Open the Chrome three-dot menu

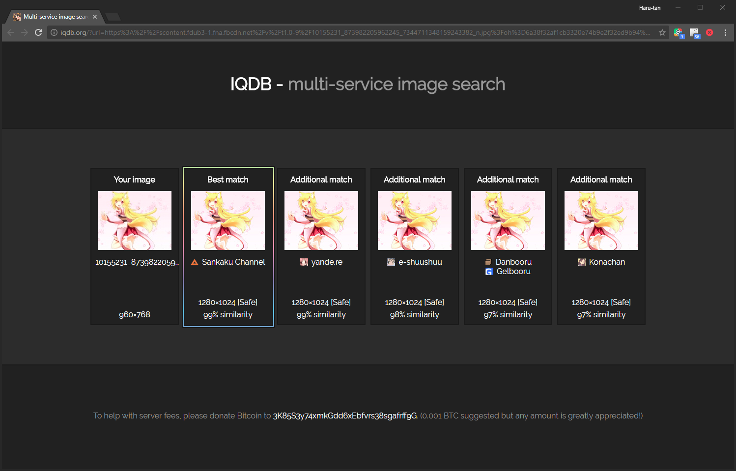pyautogui.click(x=726, y=32)
